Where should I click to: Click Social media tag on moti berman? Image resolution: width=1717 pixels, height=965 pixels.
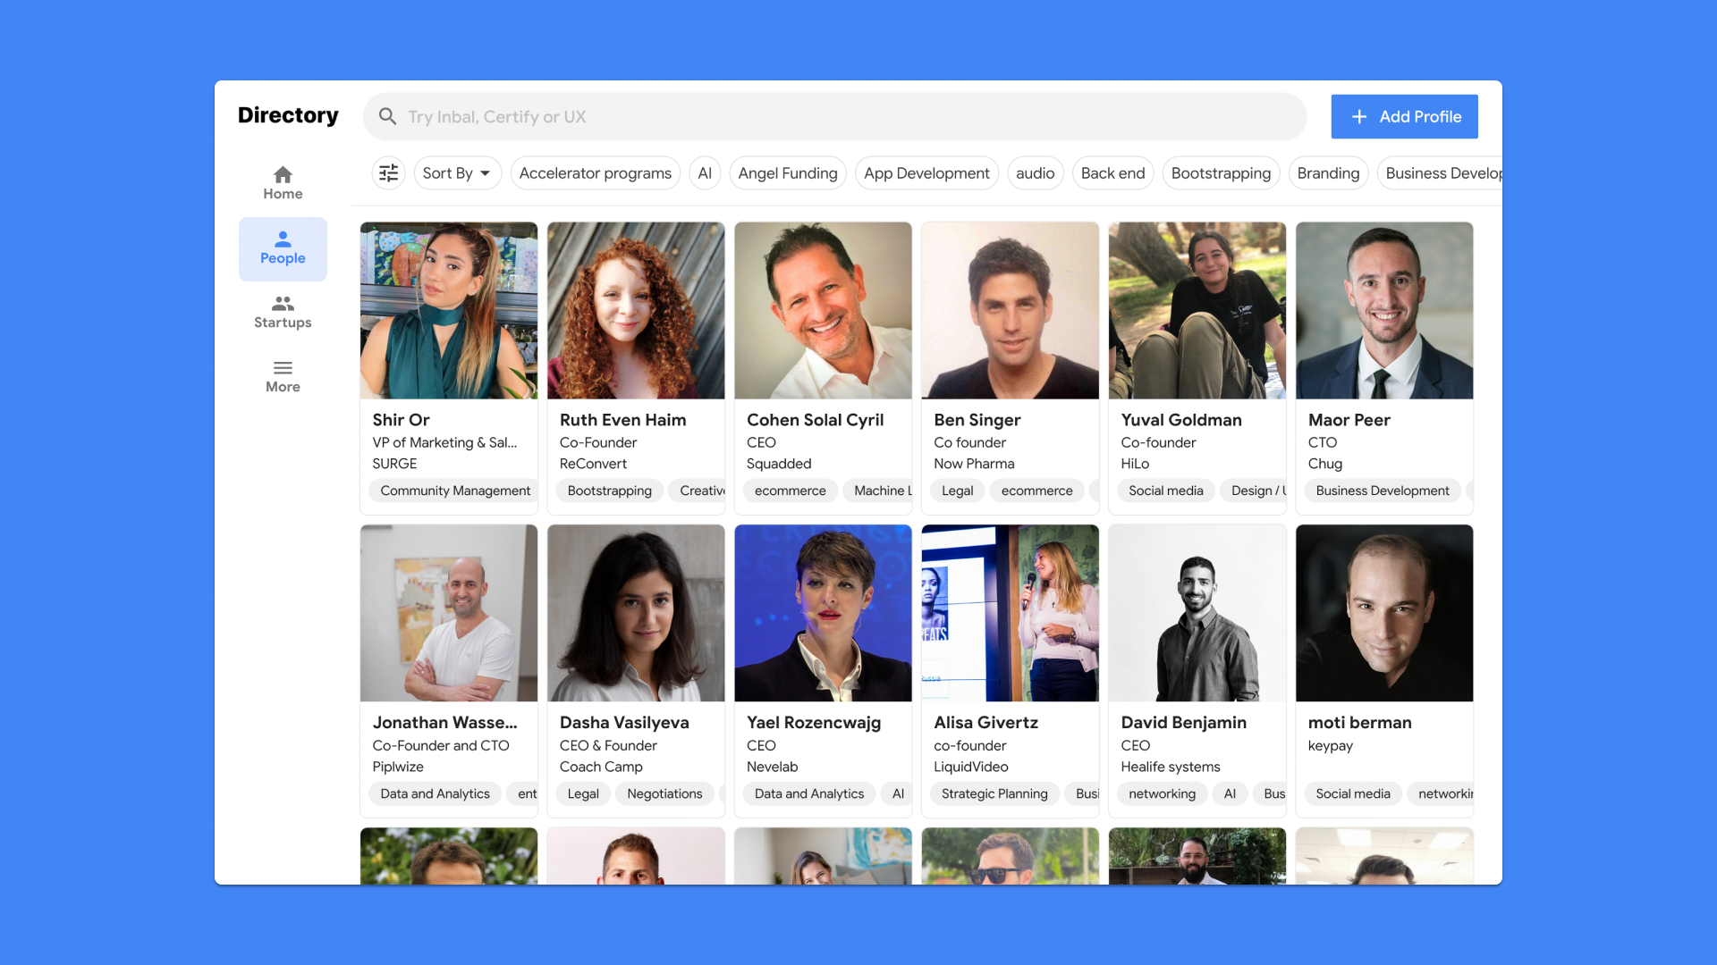click(x=1352, y=793)
